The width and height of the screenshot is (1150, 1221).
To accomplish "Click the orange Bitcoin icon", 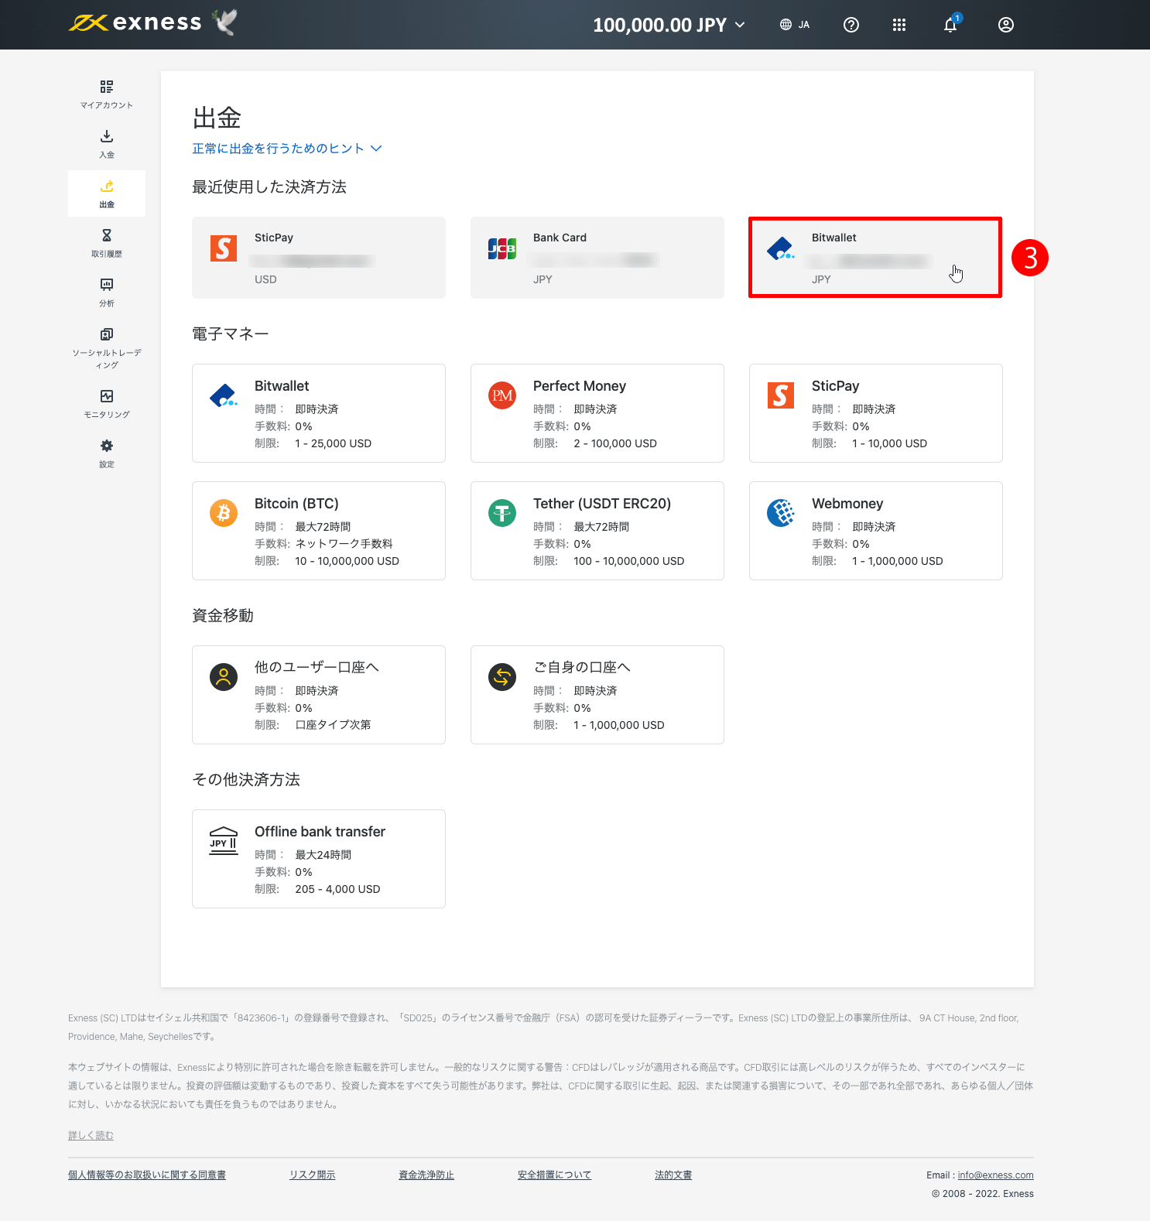I will 224,513.
